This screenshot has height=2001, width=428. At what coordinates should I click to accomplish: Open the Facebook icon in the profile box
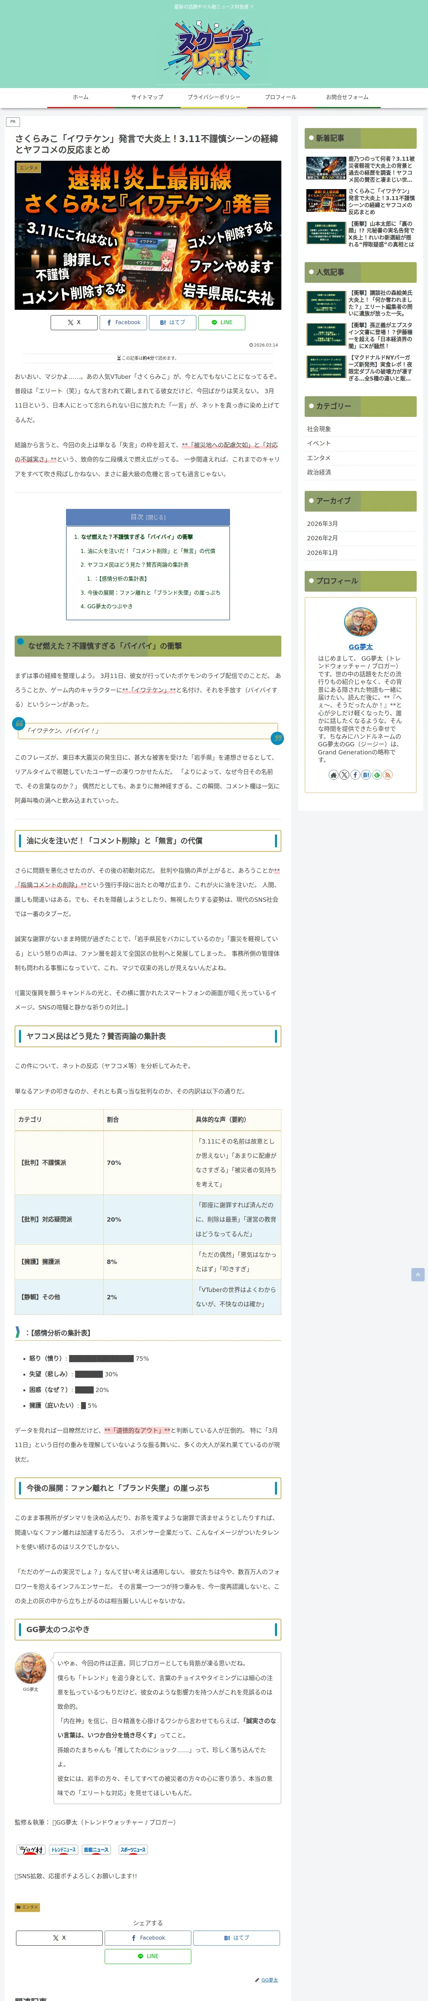coord(355,774)
